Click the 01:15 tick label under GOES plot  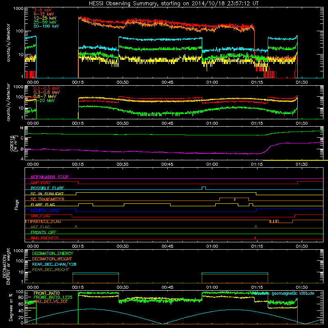257,164
